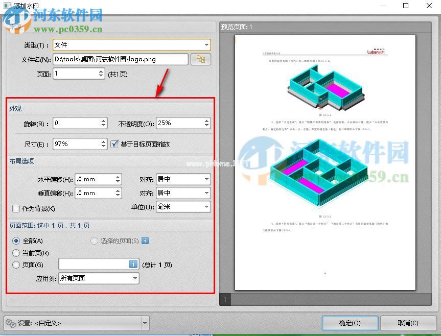Screen dimensions: 441x336
Task: Uncheck the 基于目标页面缩放 checkbox
Action: [115, 144]
